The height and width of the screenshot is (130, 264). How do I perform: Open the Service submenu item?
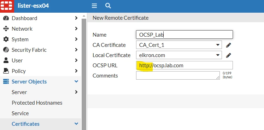pyautogui.click(x=20, y=113)
